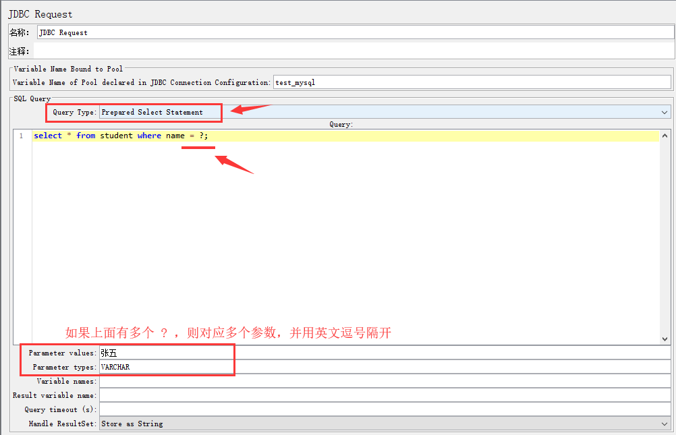Click the Query timeout (s) field
This screenshot has height=435, width=676.
(385, 409)
